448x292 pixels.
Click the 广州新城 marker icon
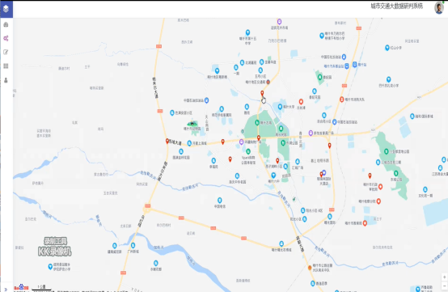(x=133, y=245)
